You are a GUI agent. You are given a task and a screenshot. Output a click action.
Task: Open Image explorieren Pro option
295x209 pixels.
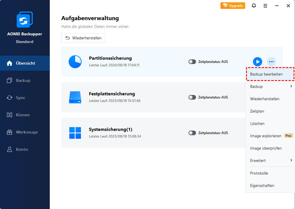coord(266,136)
